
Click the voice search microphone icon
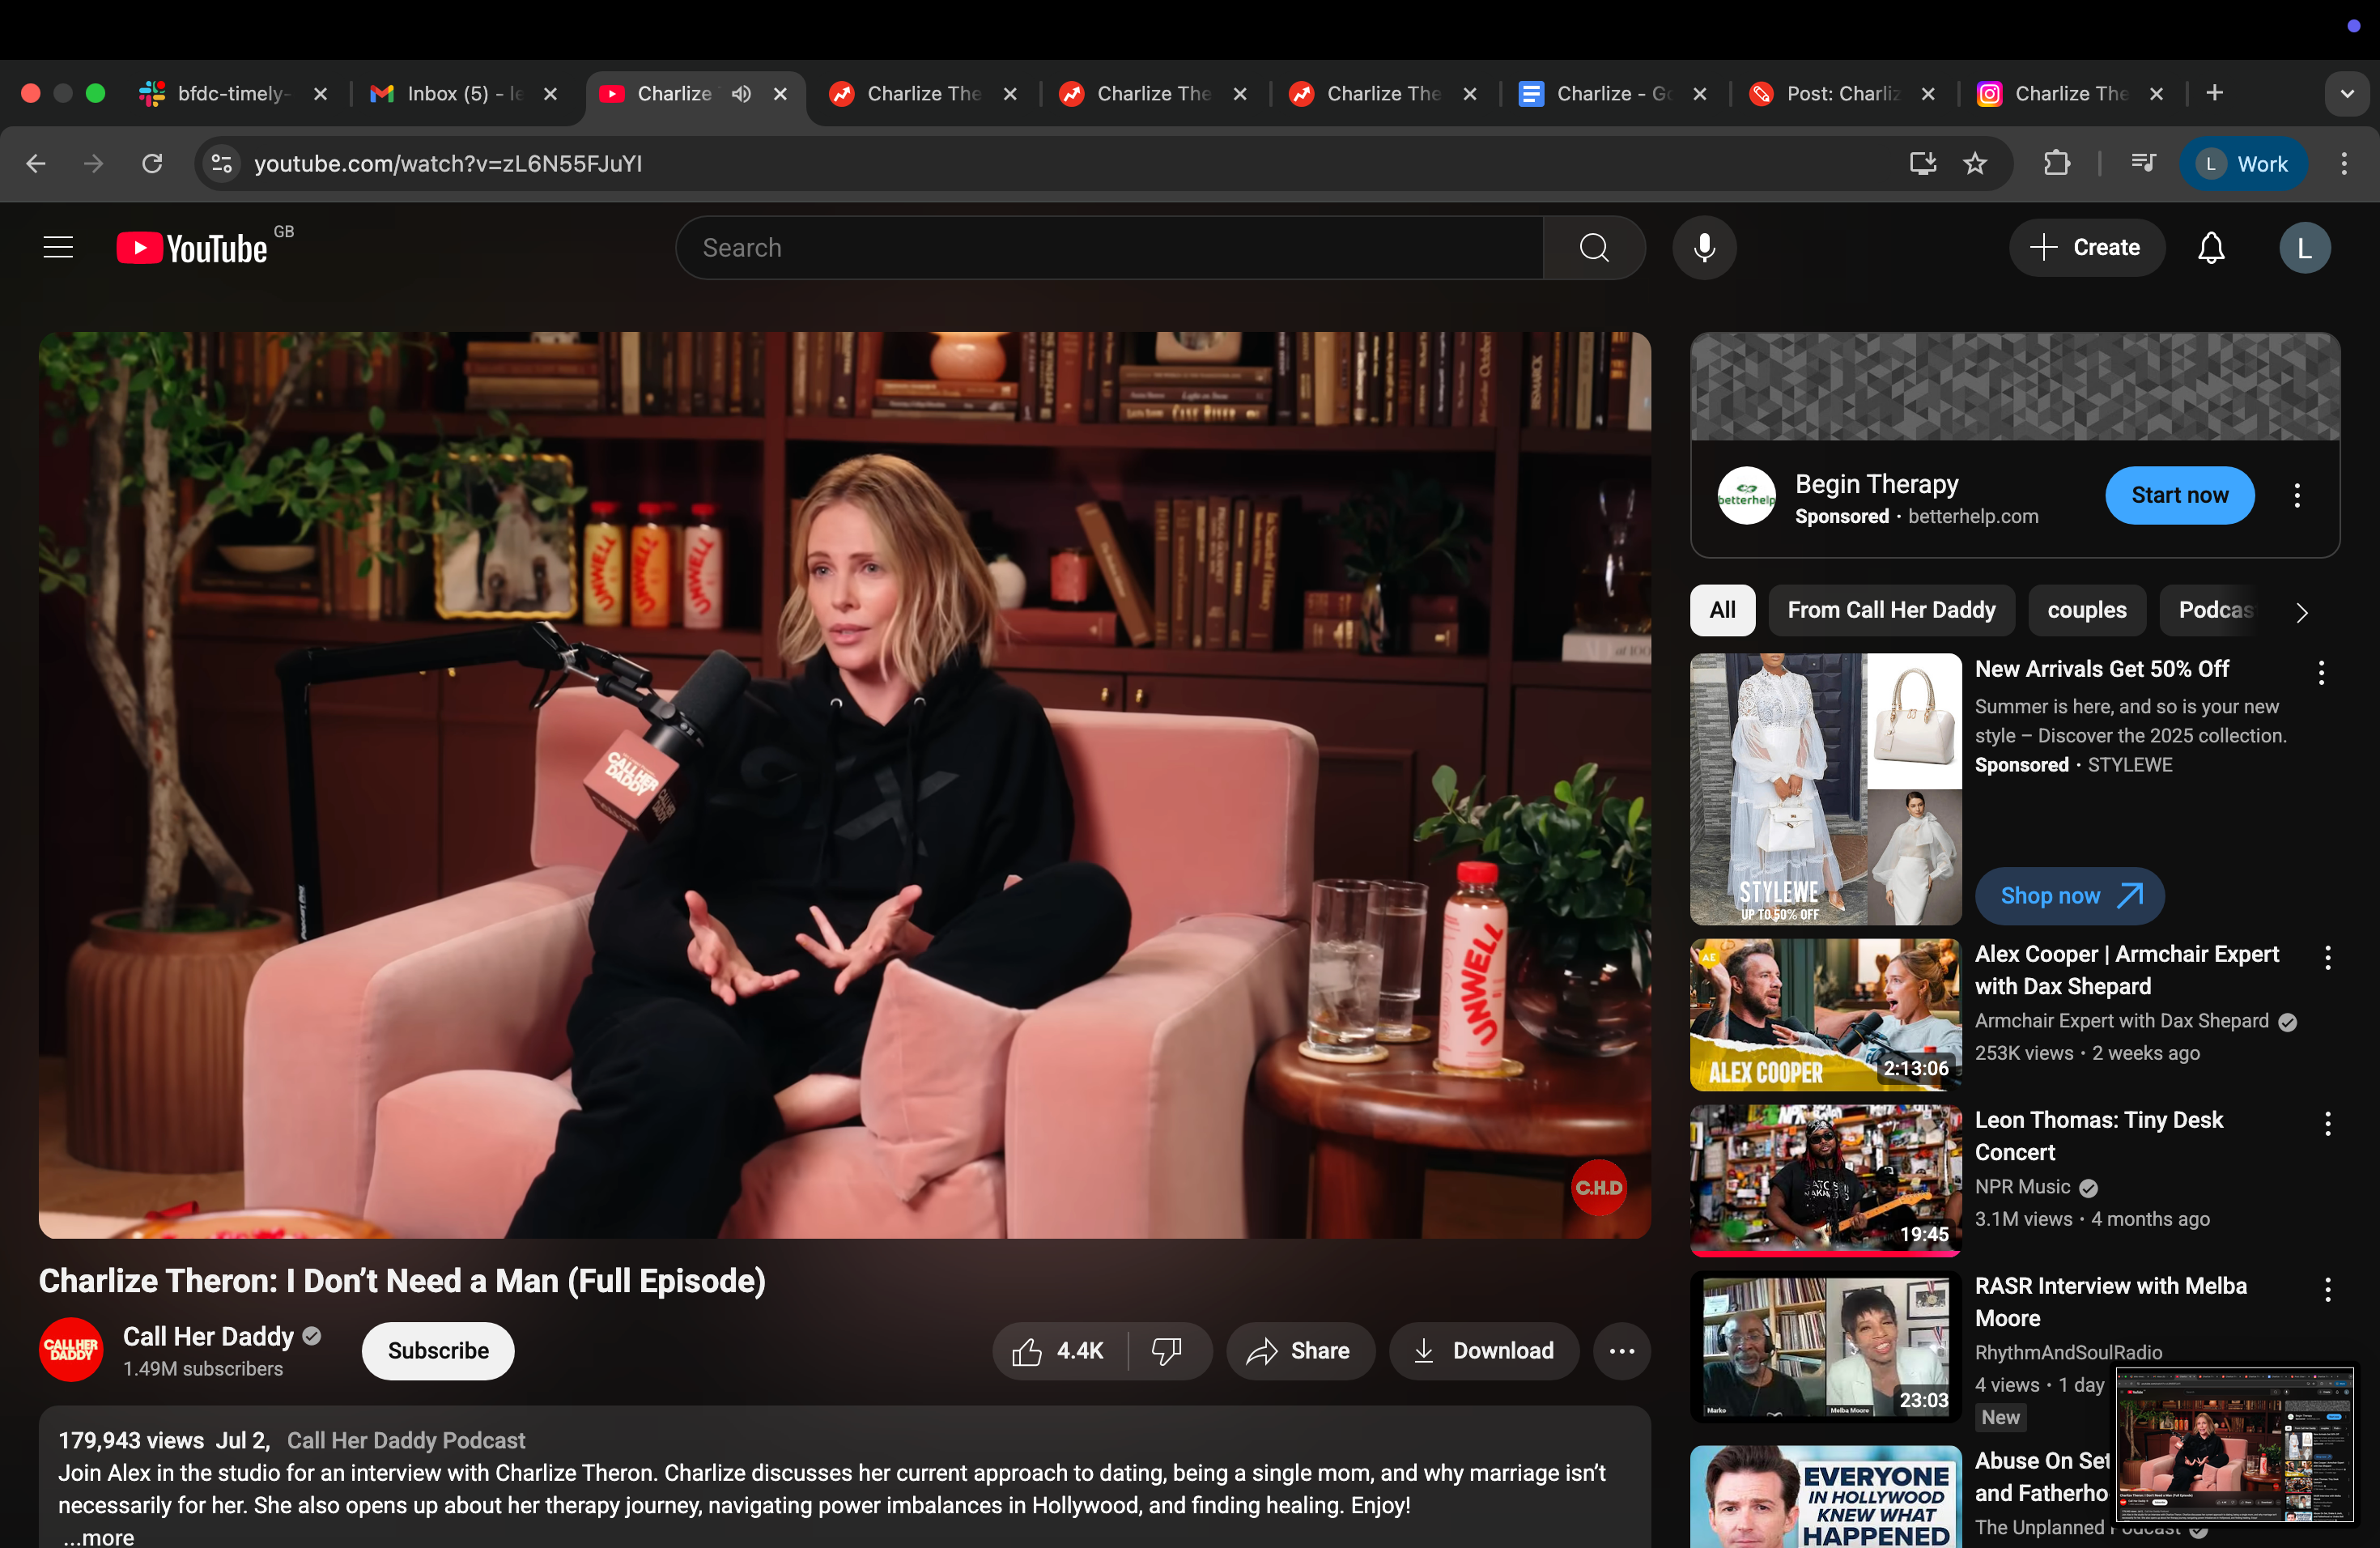(x=1704, y=247)
